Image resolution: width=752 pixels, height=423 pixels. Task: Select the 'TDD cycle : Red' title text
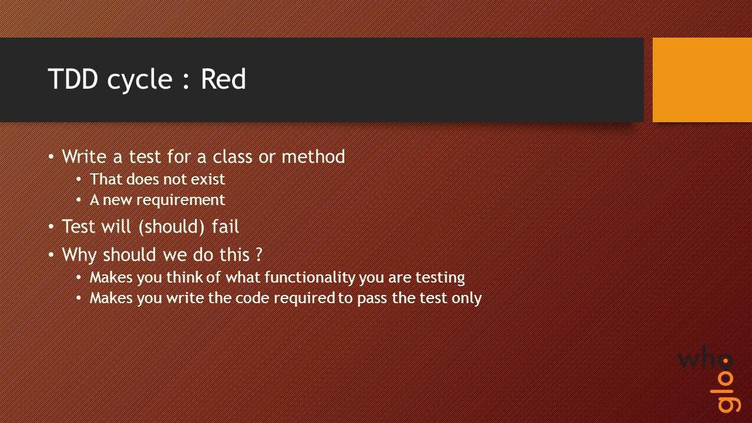click(x=147, y=79)
